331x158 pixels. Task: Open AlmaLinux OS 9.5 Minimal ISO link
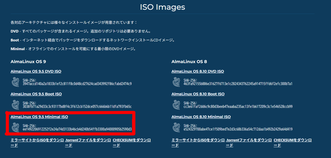click(x=39, y=117)
